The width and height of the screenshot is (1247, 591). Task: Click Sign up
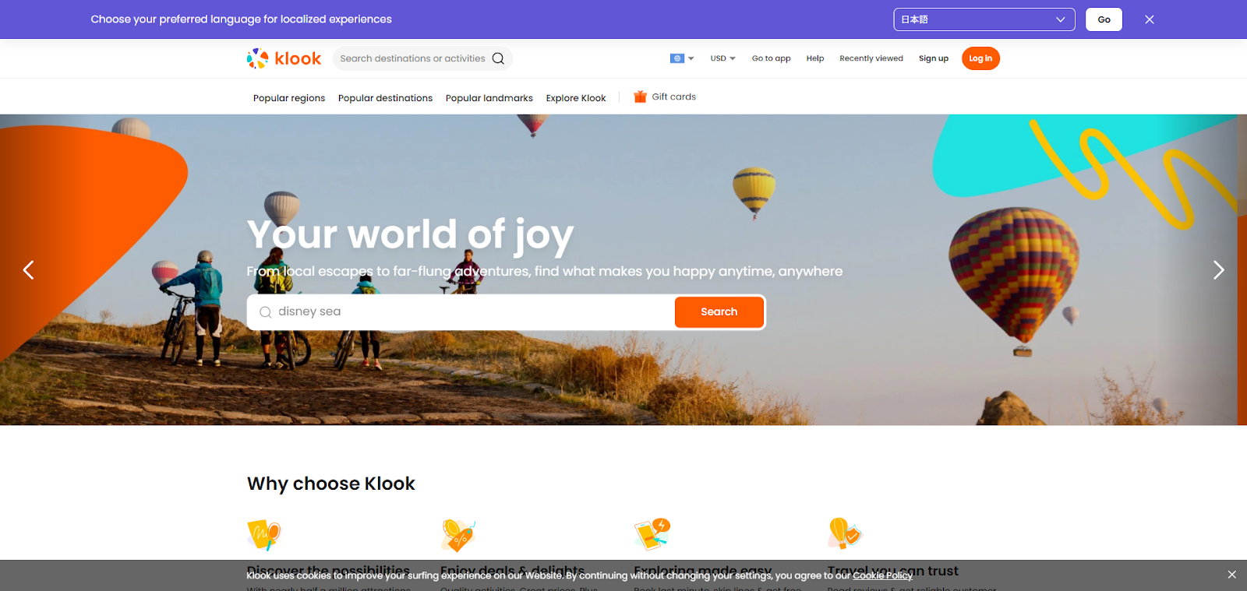[934, 58]
